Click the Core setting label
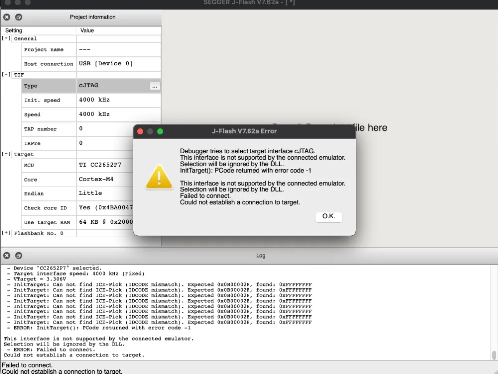The width and height of the screenshot is (498, 374). pos(31,180)
